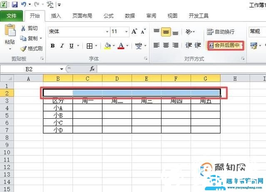This screenshot has width=266, height=192.
Task: Open 剪贴板 (Clipboard) dialog launcher
Action: tap(42, 59)
